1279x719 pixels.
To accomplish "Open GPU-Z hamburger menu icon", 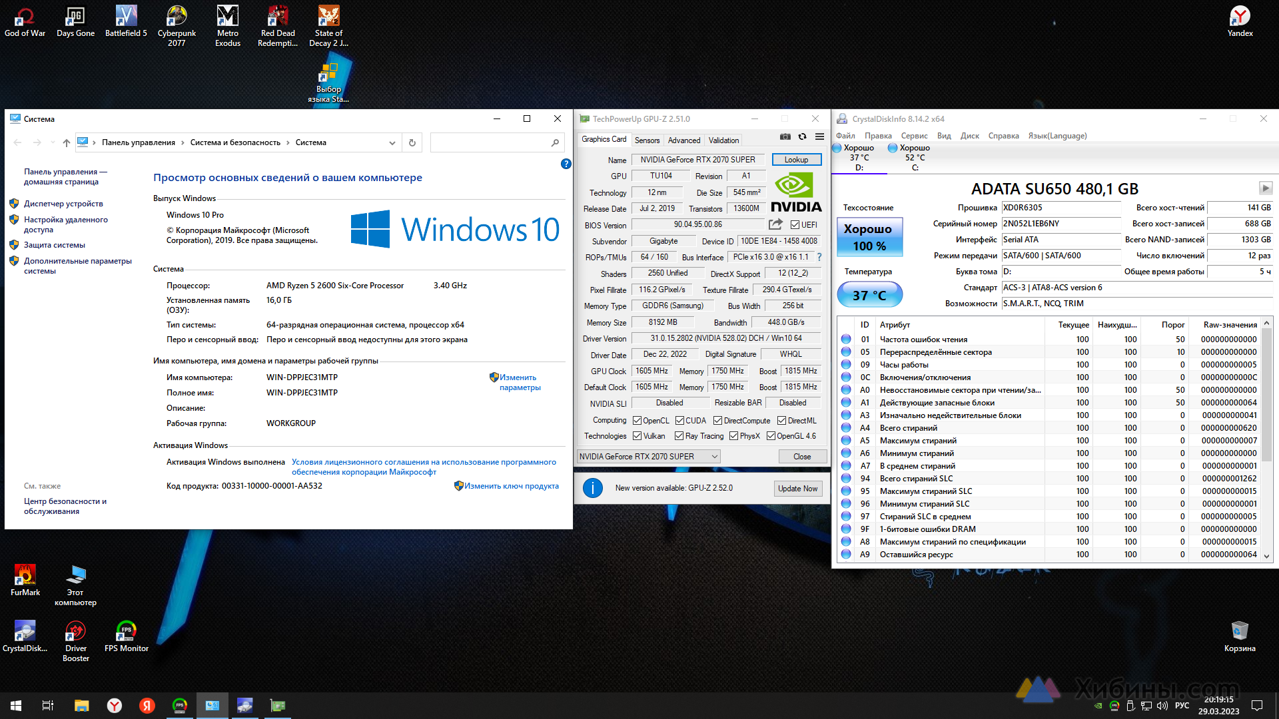I will [819, 136].
